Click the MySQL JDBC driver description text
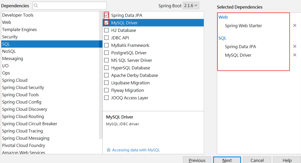This screenshot has width=301, height=163. click(x=123, y=124)
